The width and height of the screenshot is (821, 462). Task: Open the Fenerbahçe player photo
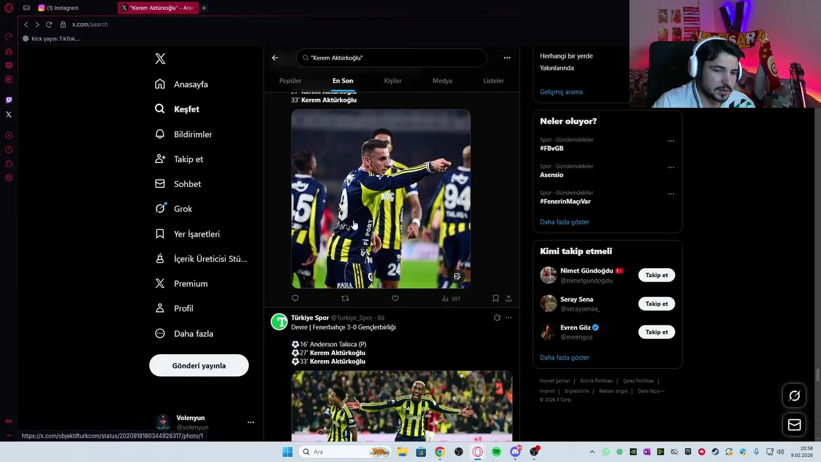[381, 199]
